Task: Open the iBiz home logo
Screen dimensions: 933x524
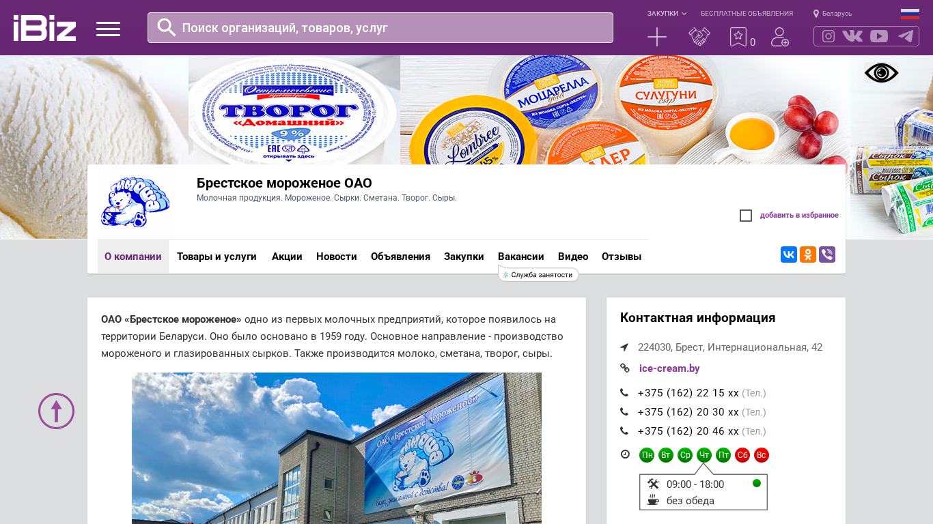Action: (x=44, y=28)
